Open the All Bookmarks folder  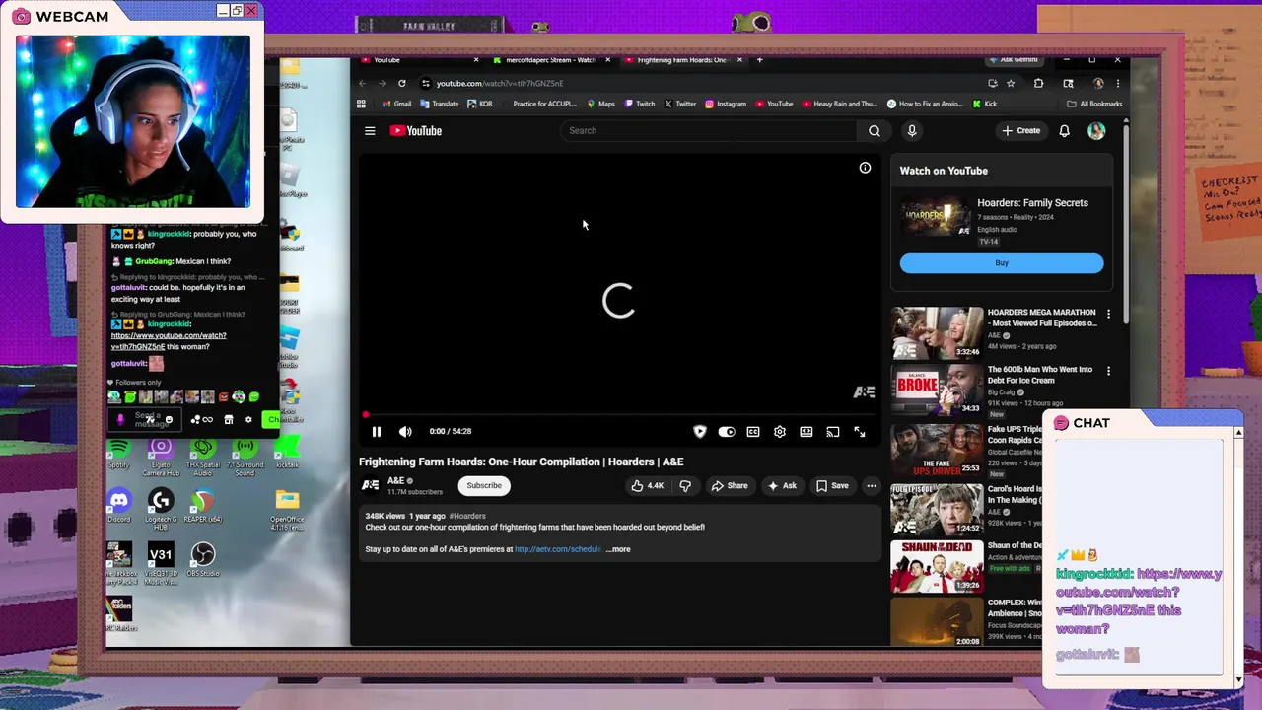click(x=1093, y=104)
